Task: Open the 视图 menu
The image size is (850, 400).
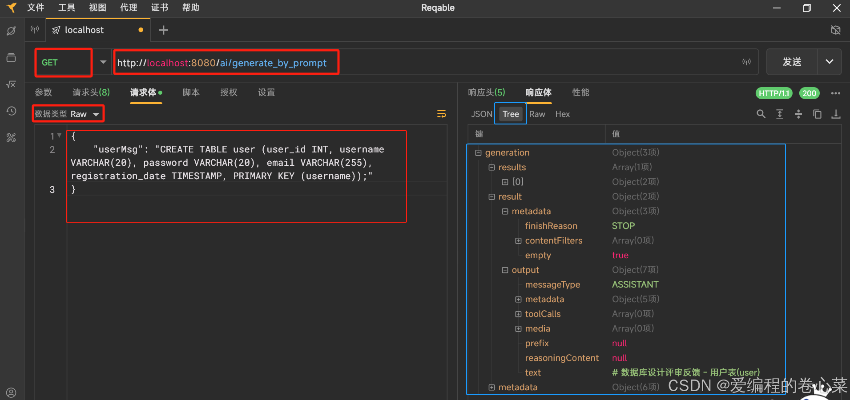Action: [97, 8]
